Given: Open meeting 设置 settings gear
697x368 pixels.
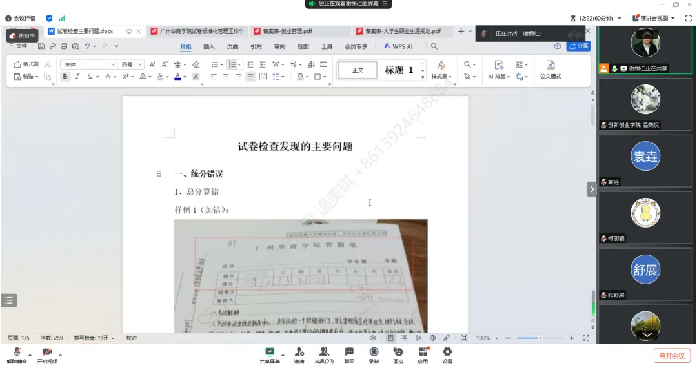Looking at the screenshot, I should coord(447,354).
